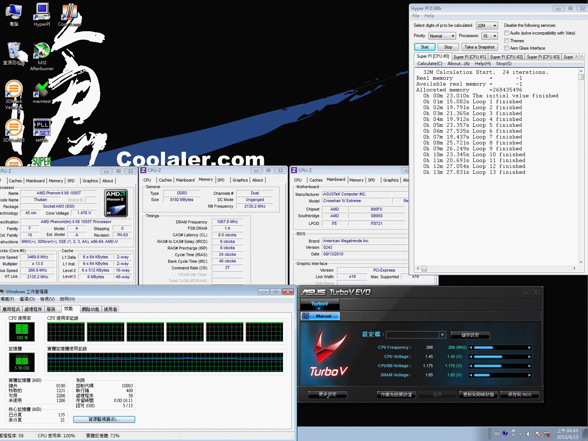
Task: Click Take a Snapshot button
Action: click(x=479, y=47)
